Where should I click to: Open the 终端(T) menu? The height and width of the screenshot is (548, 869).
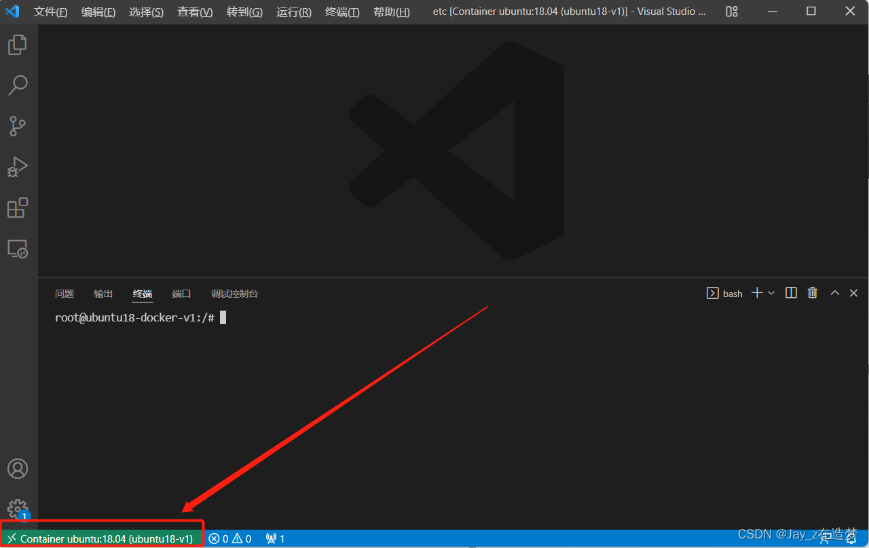pos(343,12)
